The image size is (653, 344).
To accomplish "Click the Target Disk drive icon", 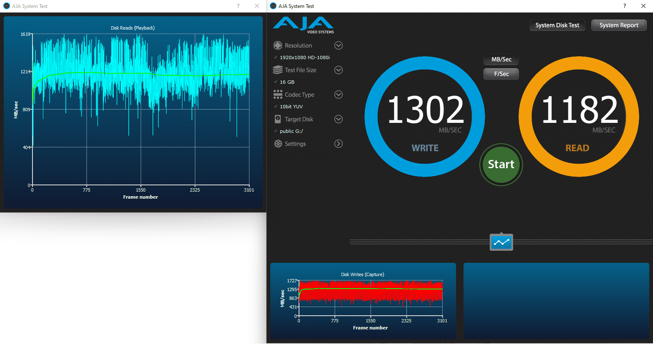I will (x=278, y=119).
